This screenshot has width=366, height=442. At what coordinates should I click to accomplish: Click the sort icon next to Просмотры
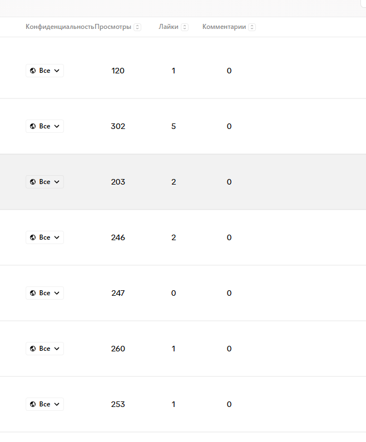pyautogui.click(x=137, y=27)
